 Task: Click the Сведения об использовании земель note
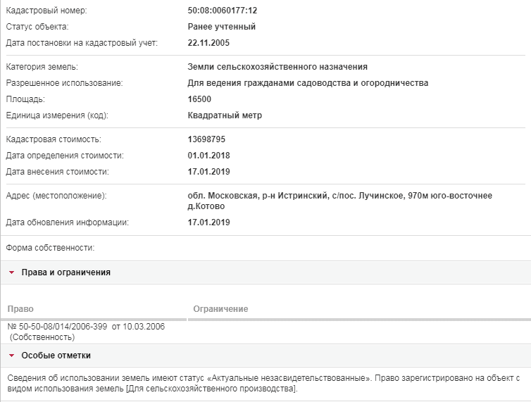(x=263, y=384)
